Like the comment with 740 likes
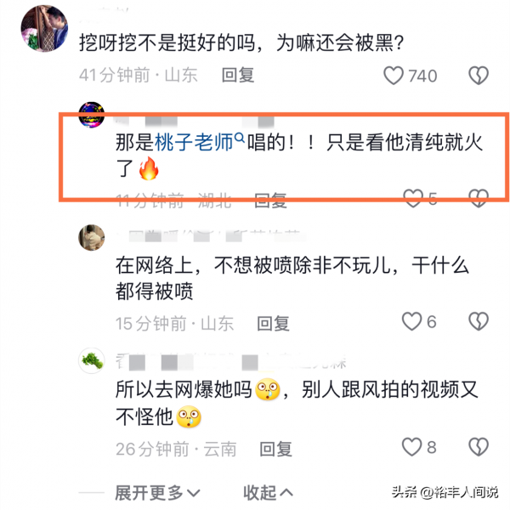Screen dimensions: 510x510 (x=394, y=76)
